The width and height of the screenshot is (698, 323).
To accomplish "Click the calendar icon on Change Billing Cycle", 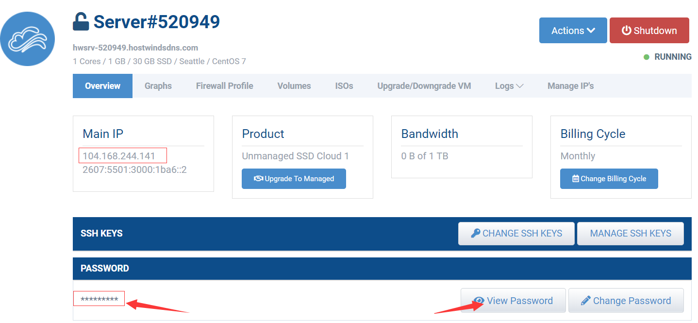I will 576,179.
